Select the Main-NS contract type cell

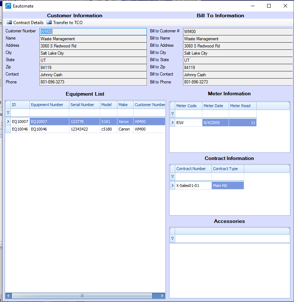click(x=228, y=186)
